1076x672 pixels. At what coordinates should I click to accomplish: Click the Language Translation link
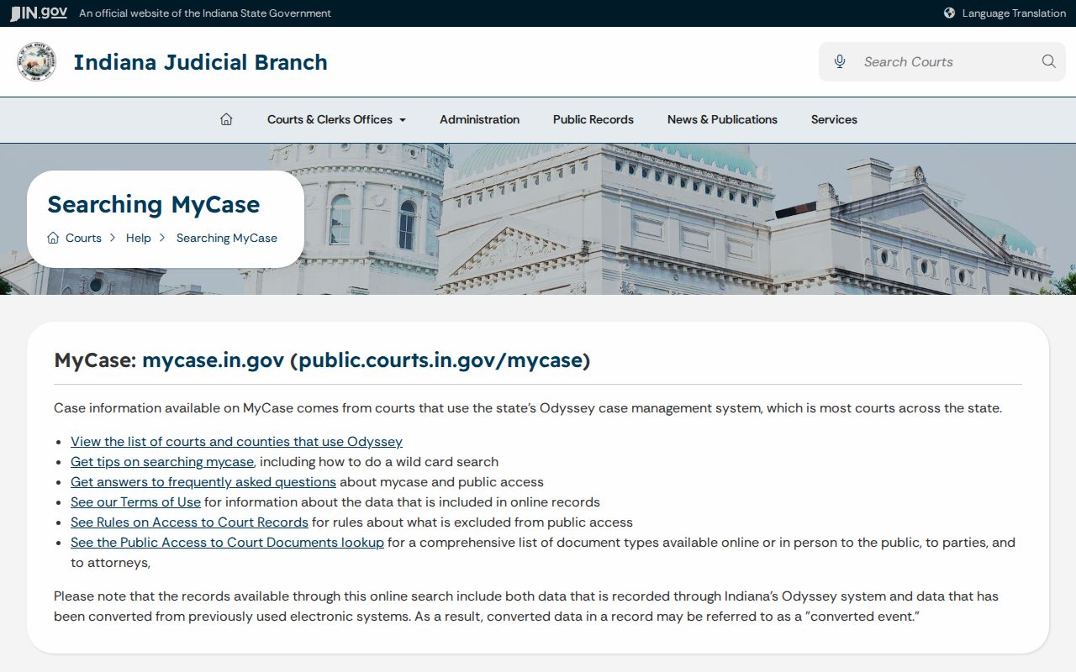click(1014, 13)
